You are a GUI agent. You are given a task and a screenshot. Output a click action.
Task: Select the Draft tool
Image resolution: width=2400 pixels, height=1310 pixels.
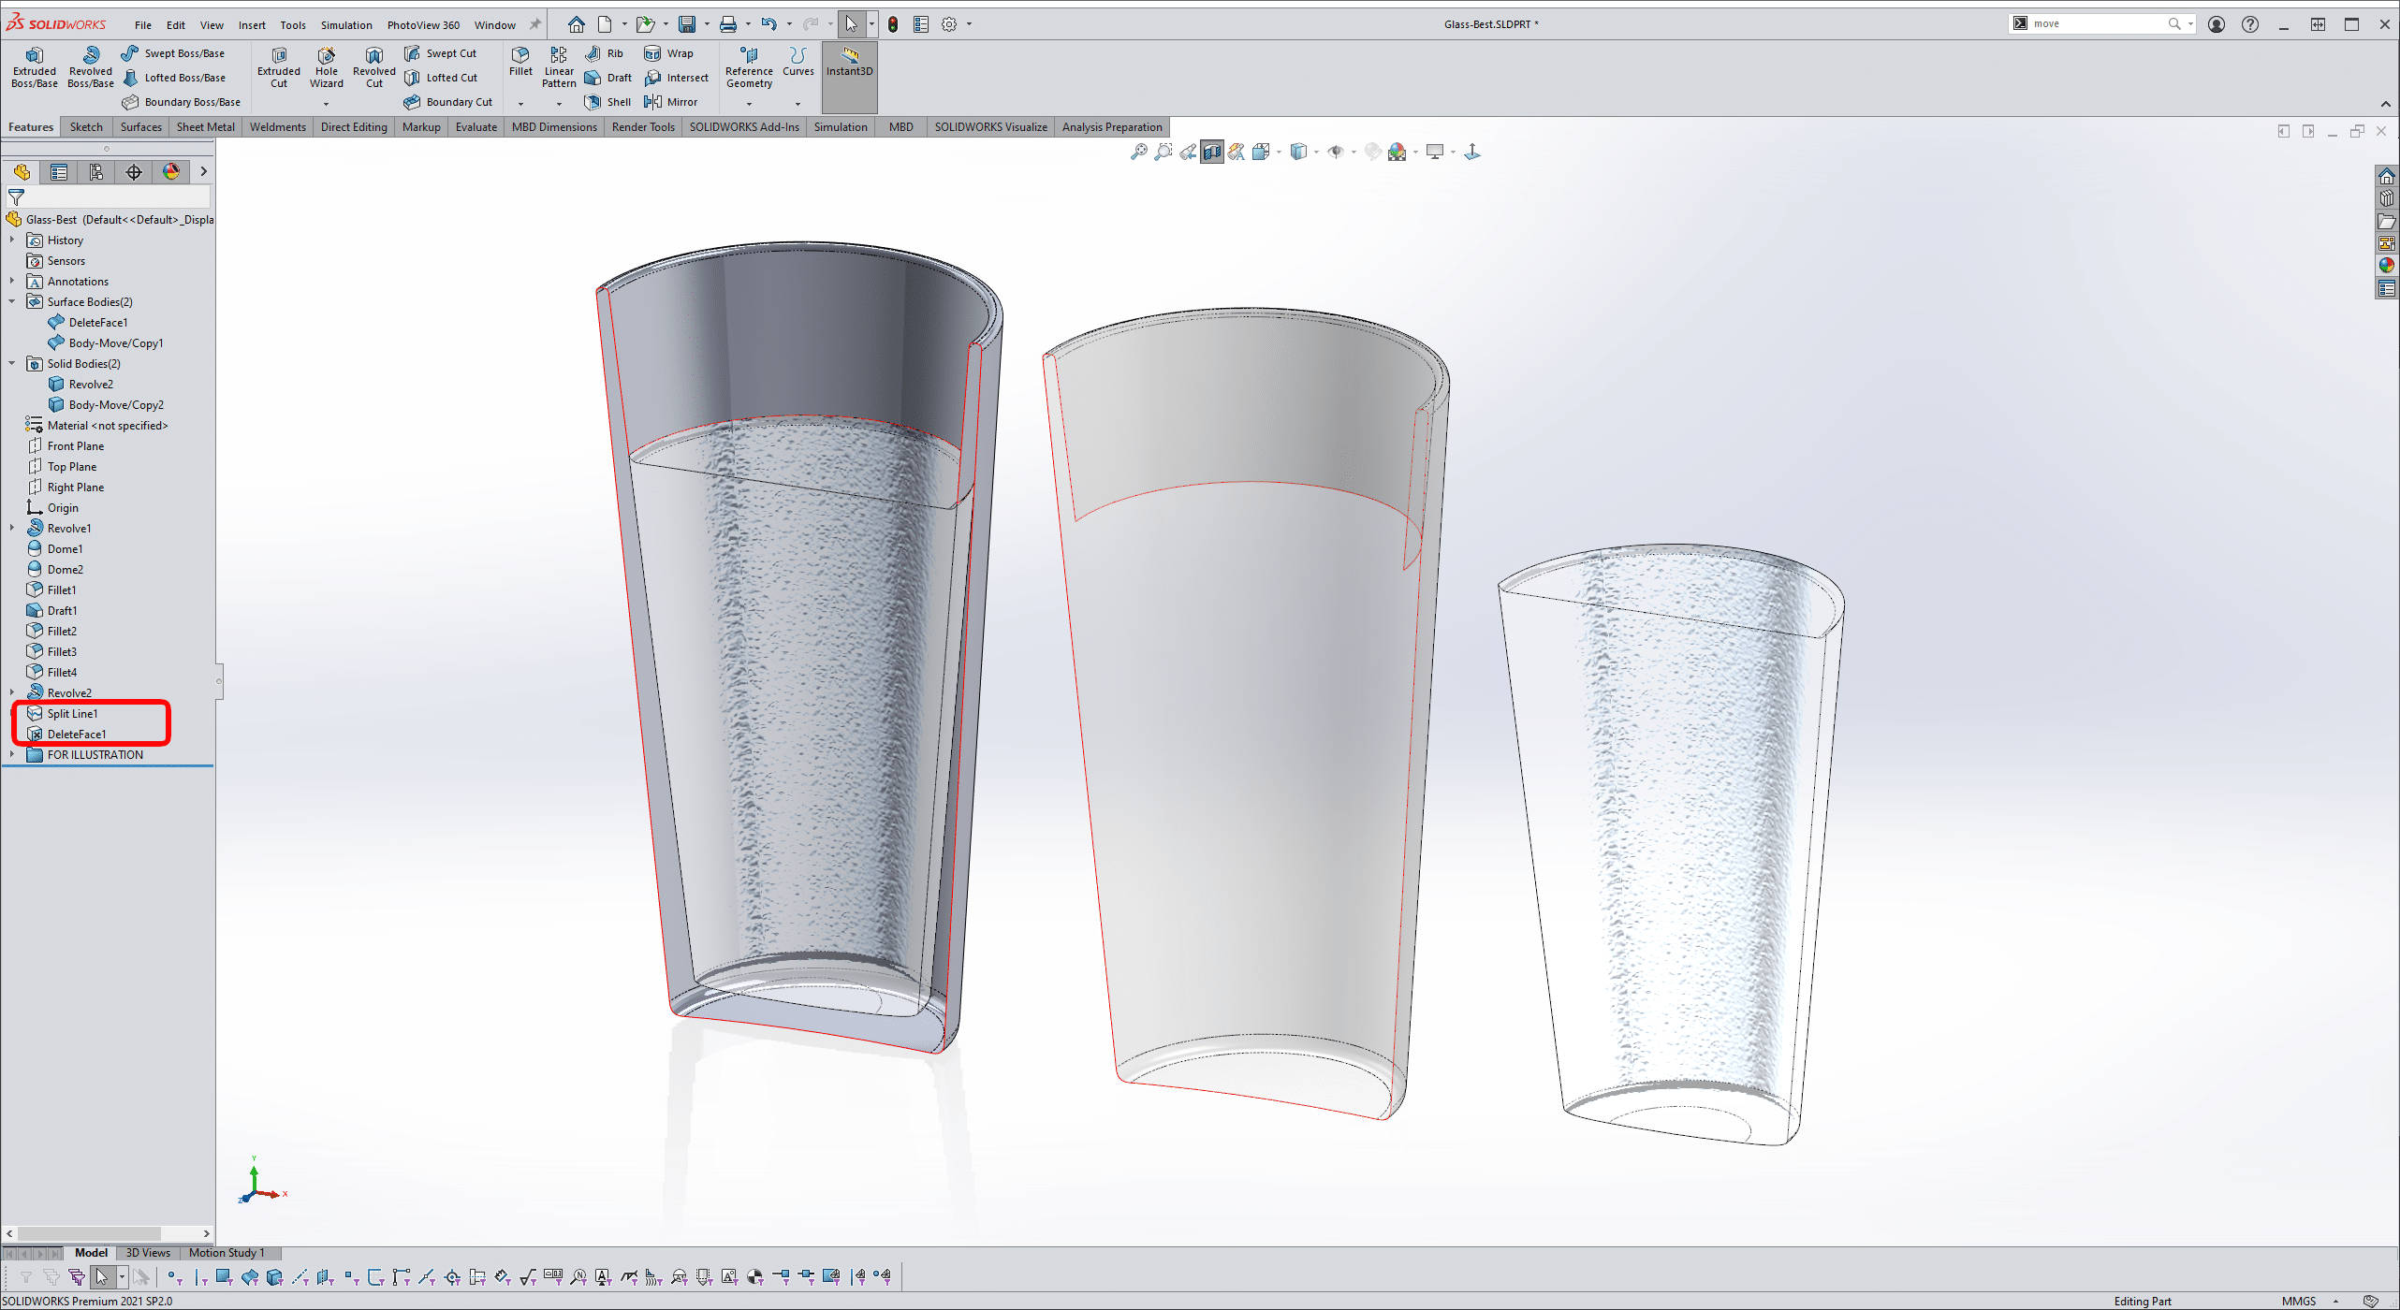pos(608,78)
